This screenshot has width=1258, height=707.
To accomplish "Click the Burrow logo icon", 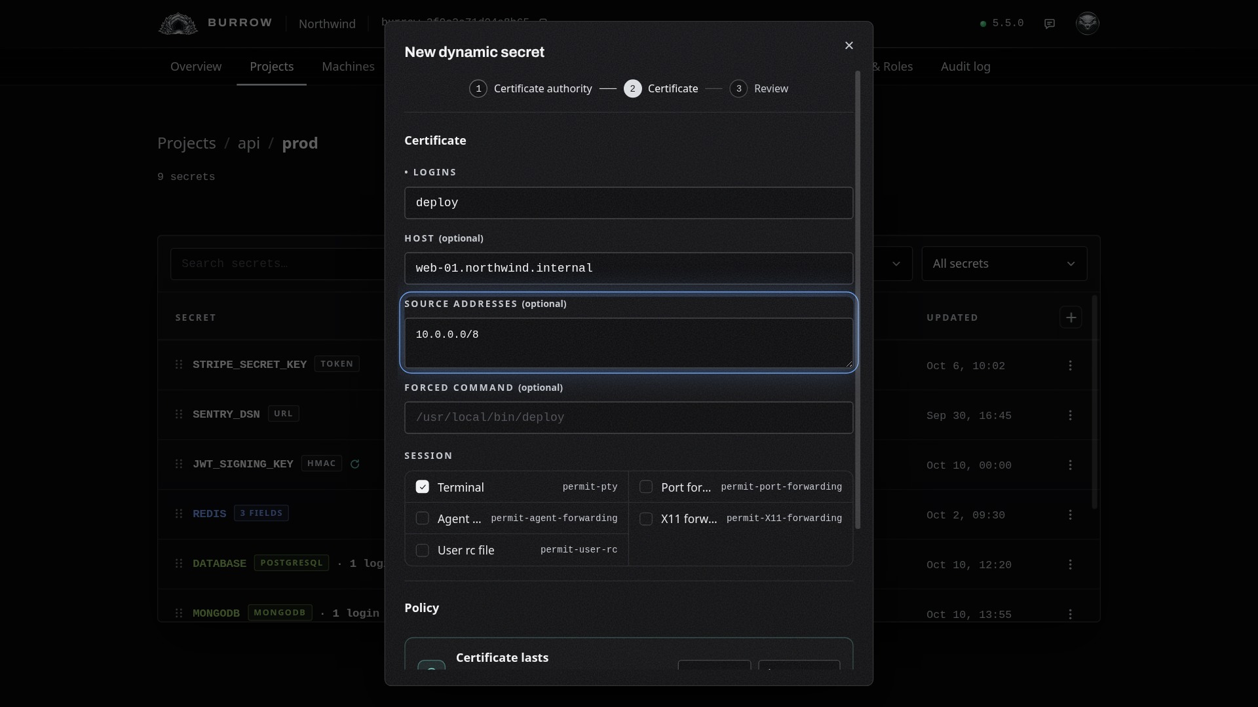I will coord(178,24).
